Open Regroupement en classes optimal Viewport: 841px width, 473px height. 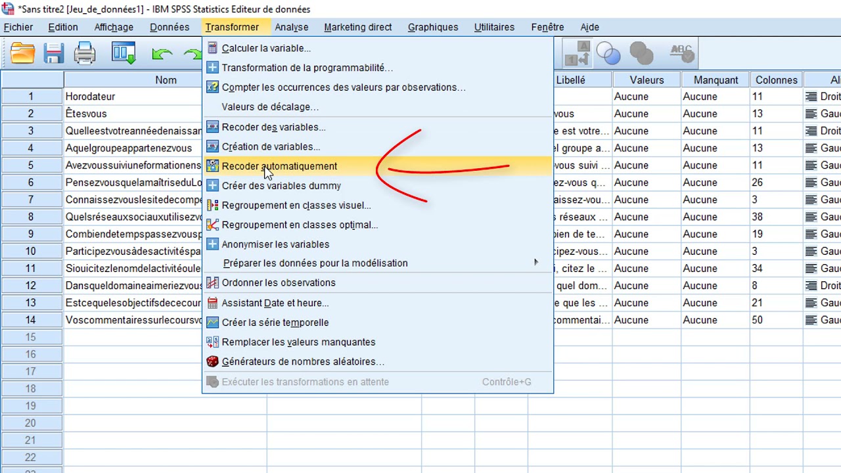coord(377,225)
